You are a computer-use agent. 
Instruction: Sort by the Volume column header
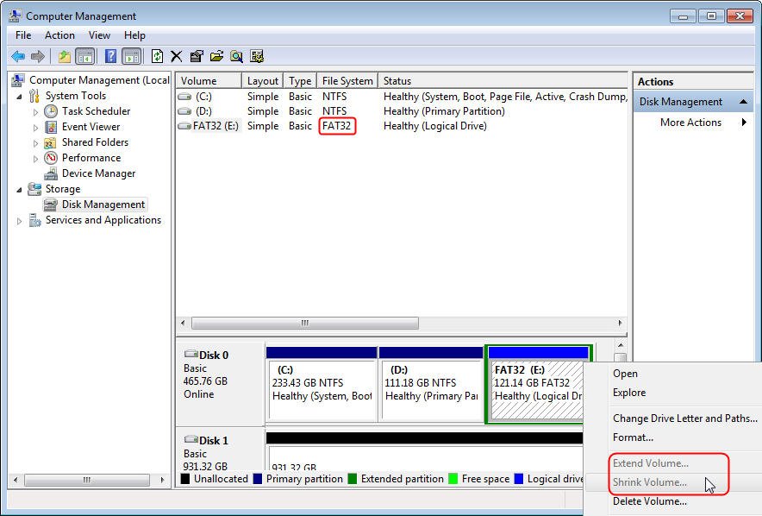209,81
